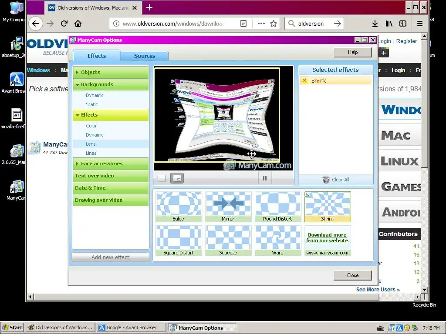The height and width of the screenshot is (334, 446).
Task: Click the Help button in ManyCam
Action: click(353, 52)
